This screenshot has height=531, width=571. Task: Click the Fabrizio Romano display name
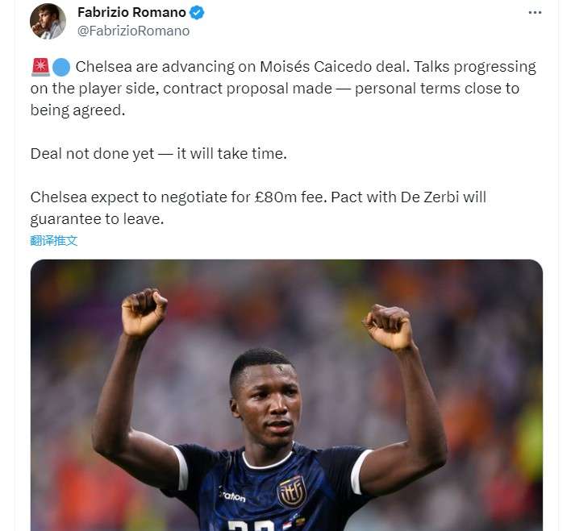point(131,12)
